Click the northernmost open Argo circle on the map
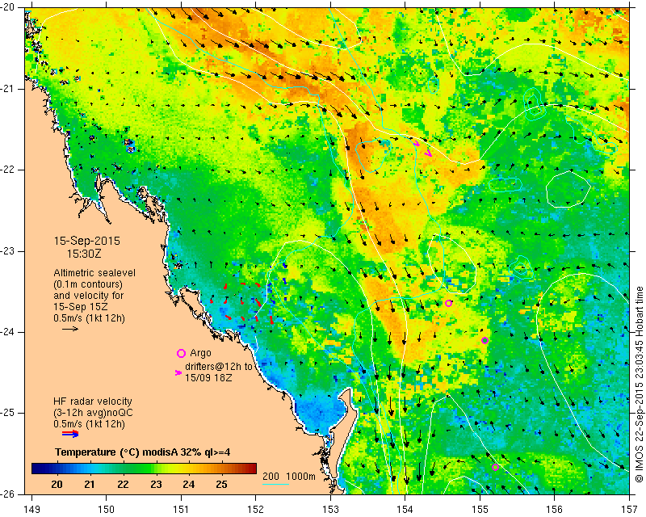646x517 pixels. (x=449, y=304)
